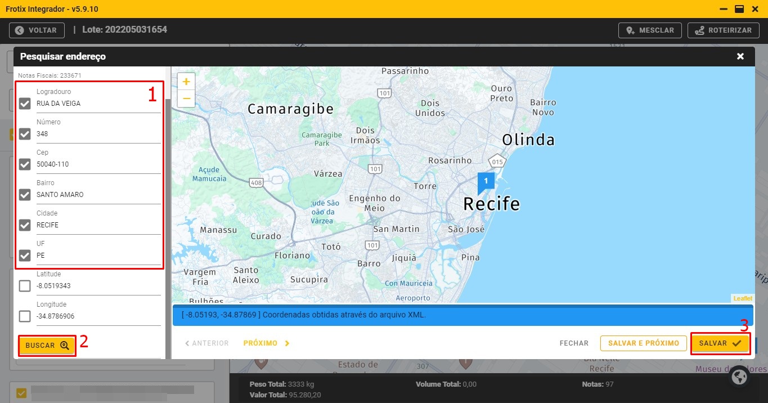Save the address with Salvar
Image resolution: width=768 pixels, height=403 pixels.
720,343
